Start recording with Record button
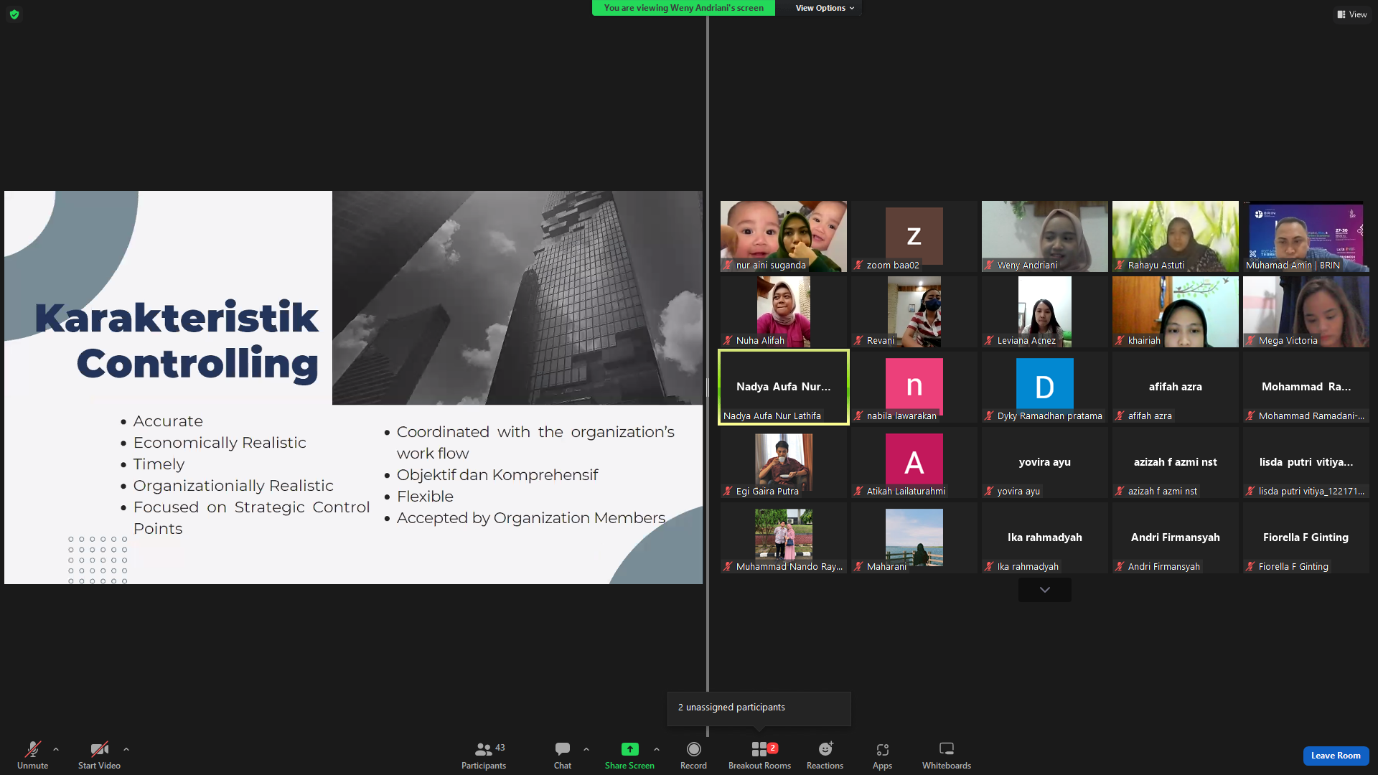Viewport: 1378px width, 775px height. click(x=693, y=756)
